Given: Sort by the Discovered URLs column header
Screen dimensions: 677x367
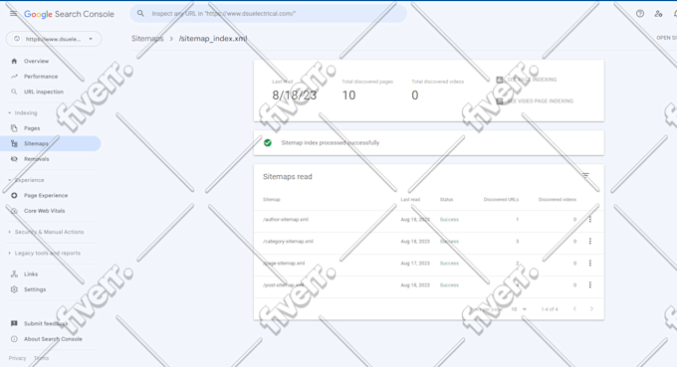Looking at the screenshot, I should (x=501, y=200).
